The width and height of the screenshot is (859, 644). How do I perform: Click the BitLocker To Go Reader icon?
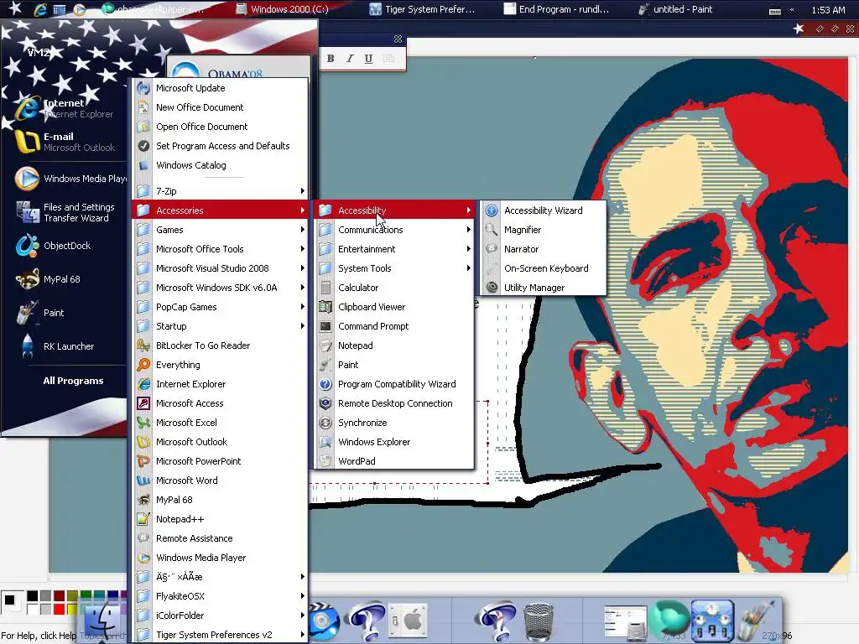[143, 345]
